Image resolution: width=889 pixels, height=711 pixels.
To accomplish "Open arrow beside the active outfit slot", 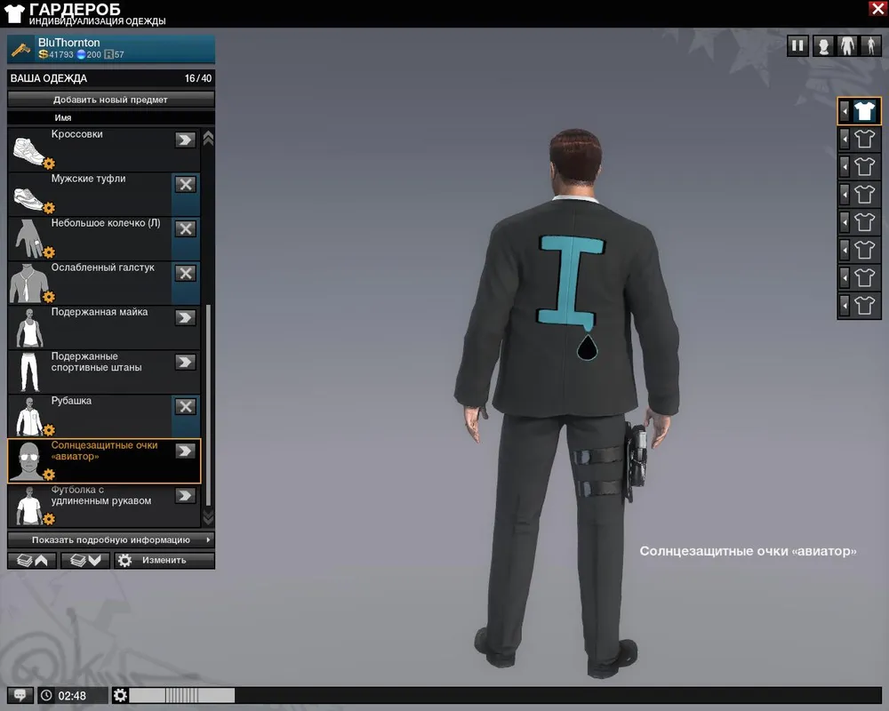I will tap(845, 111).
